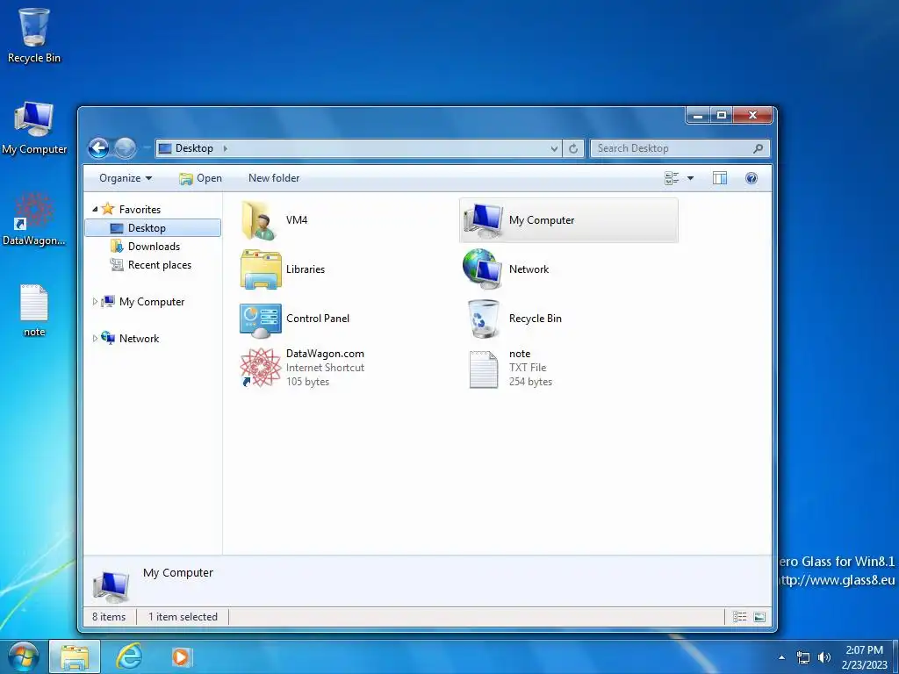Screen dimensions: 899x674
Task: Expand My Computer in navigation pane
Action: click(95, 302)
